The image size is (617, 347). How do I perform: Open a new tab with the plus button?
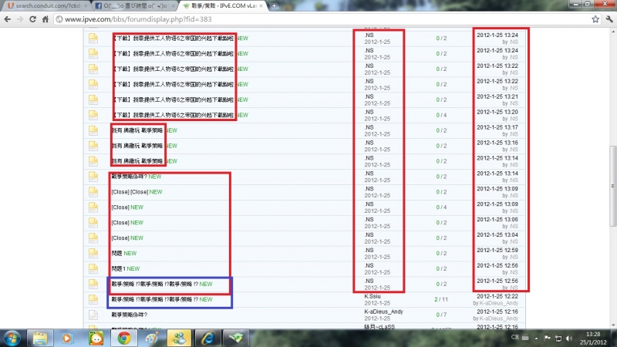(x=274, y=6)
